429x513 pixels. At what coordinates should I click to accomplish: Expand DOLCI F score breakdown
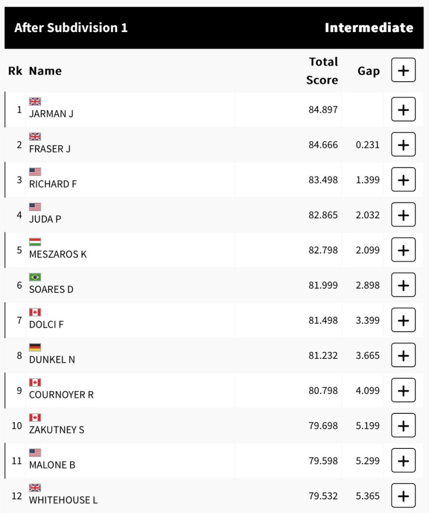(403, 320)
